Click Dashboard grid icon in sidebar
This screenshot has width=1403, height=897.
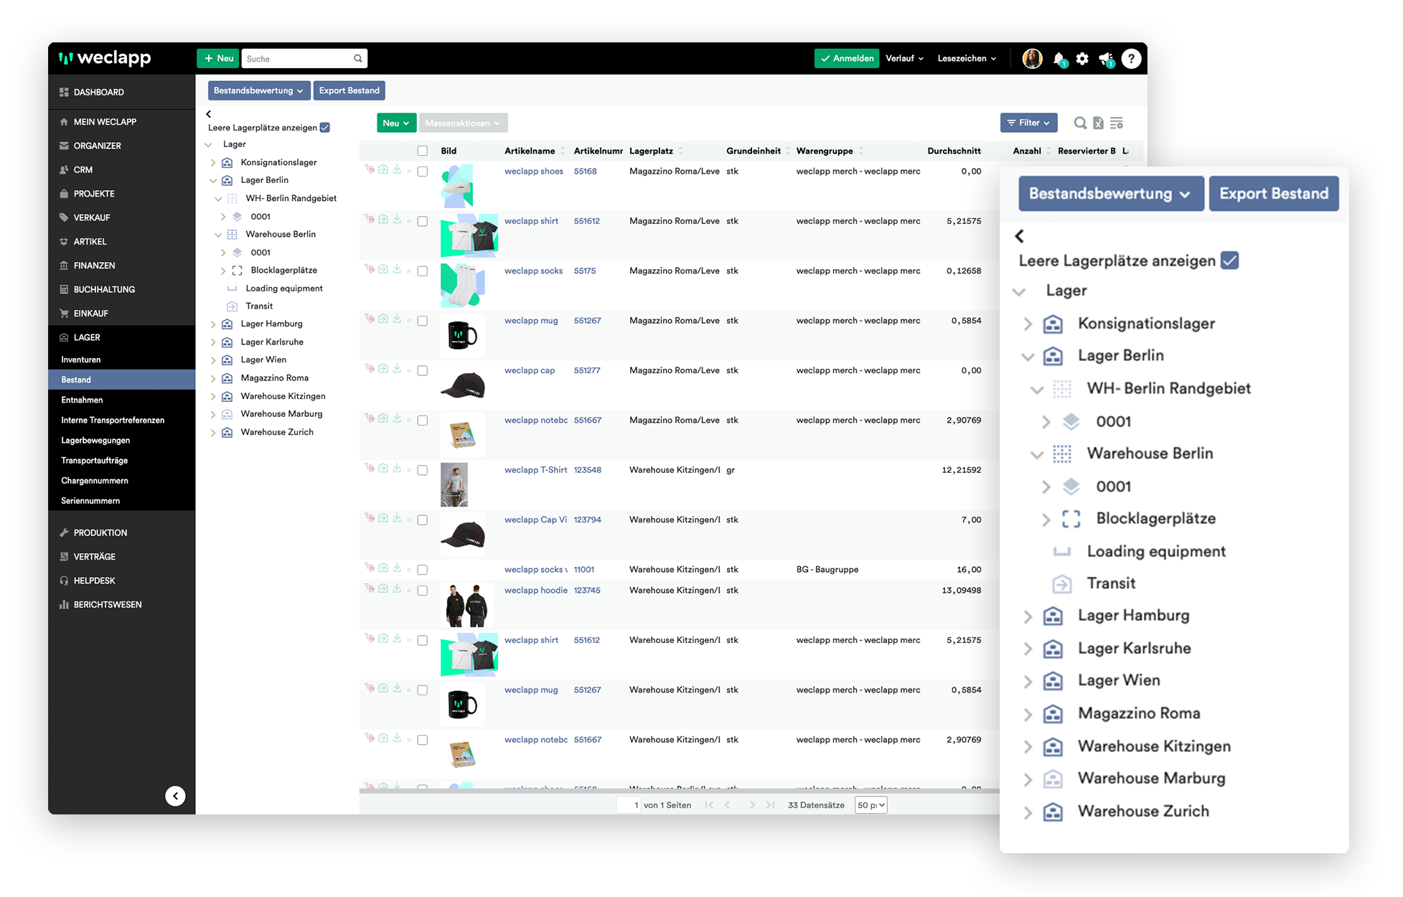64,92
